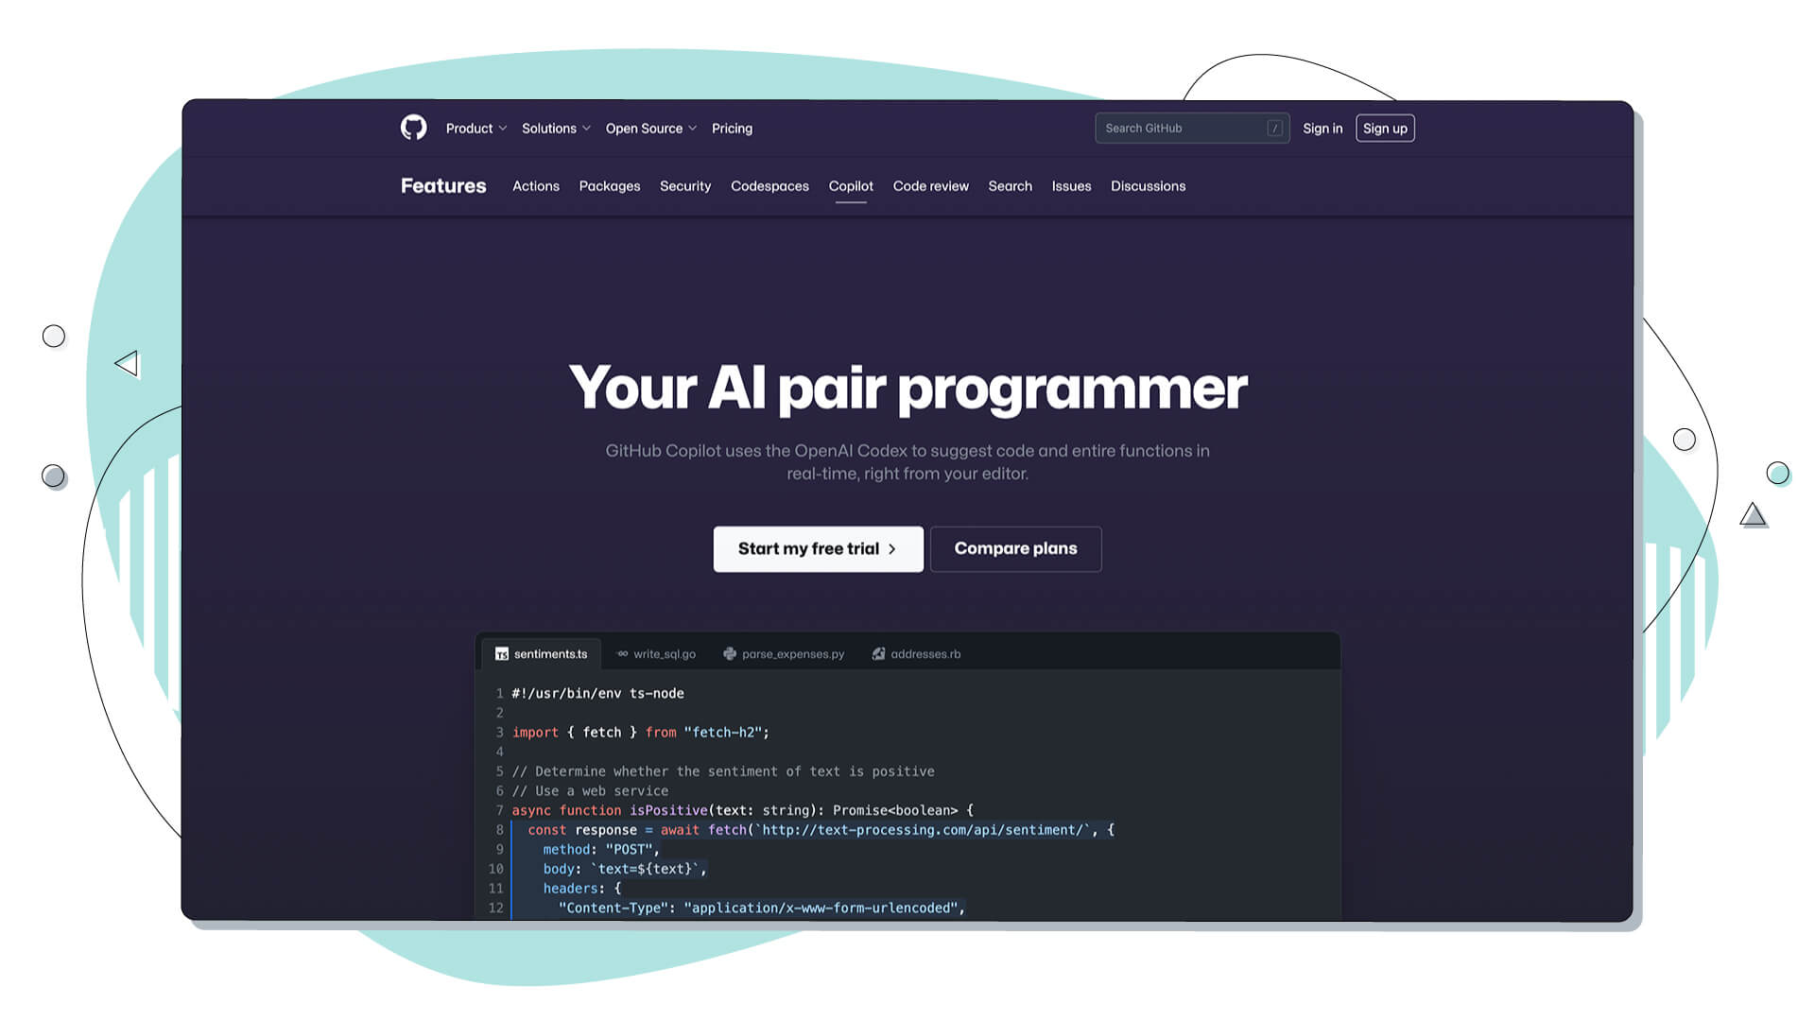Click the 'Determine whether the sentiment' comment line
Viewport: 1815px width, 1021px height.
[x=723, y=772]
